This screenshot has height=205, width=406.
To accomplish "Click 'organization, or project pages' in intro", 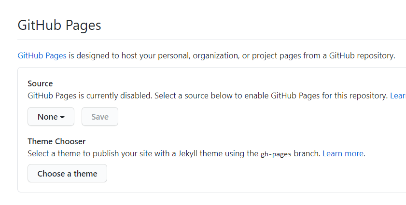I will coord(246,55).
